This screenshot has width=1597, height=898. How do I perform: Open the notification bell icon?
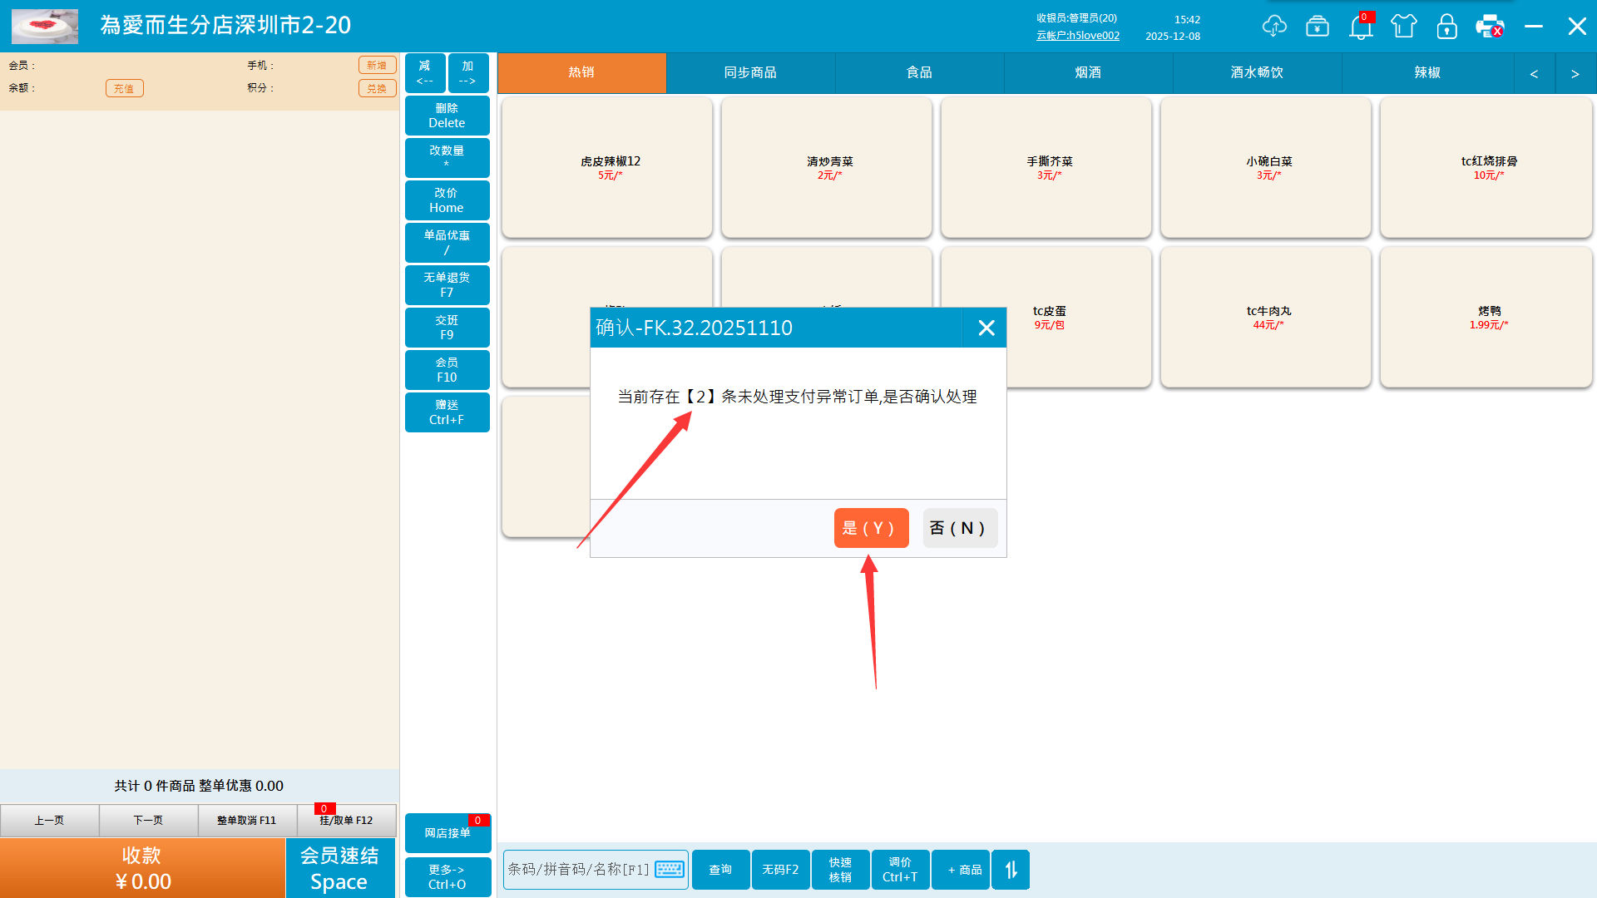coord(1361,27)
